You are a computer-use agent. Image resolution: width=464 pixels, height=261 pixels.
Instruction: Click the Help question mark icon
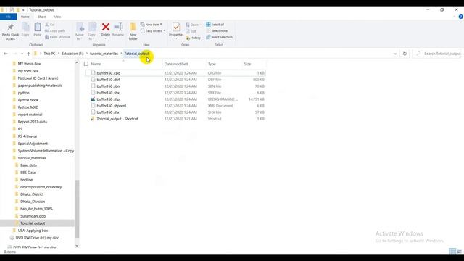(x=461, y=17)
